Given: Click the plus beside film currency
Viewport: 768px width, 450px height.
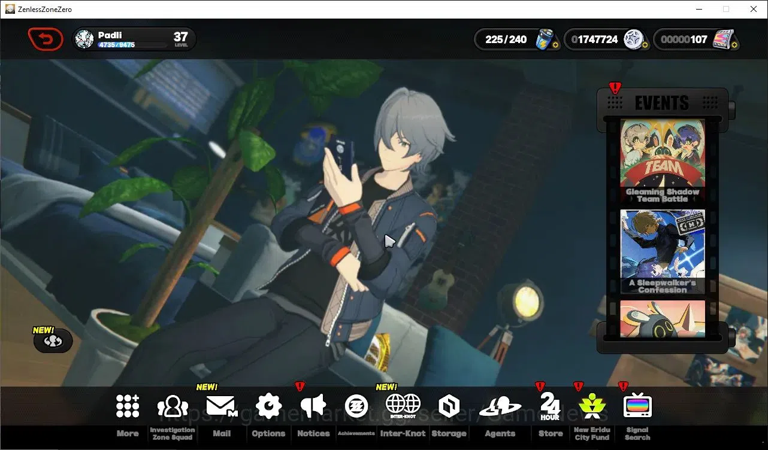Looking at the screenshot, I should 734,45.
